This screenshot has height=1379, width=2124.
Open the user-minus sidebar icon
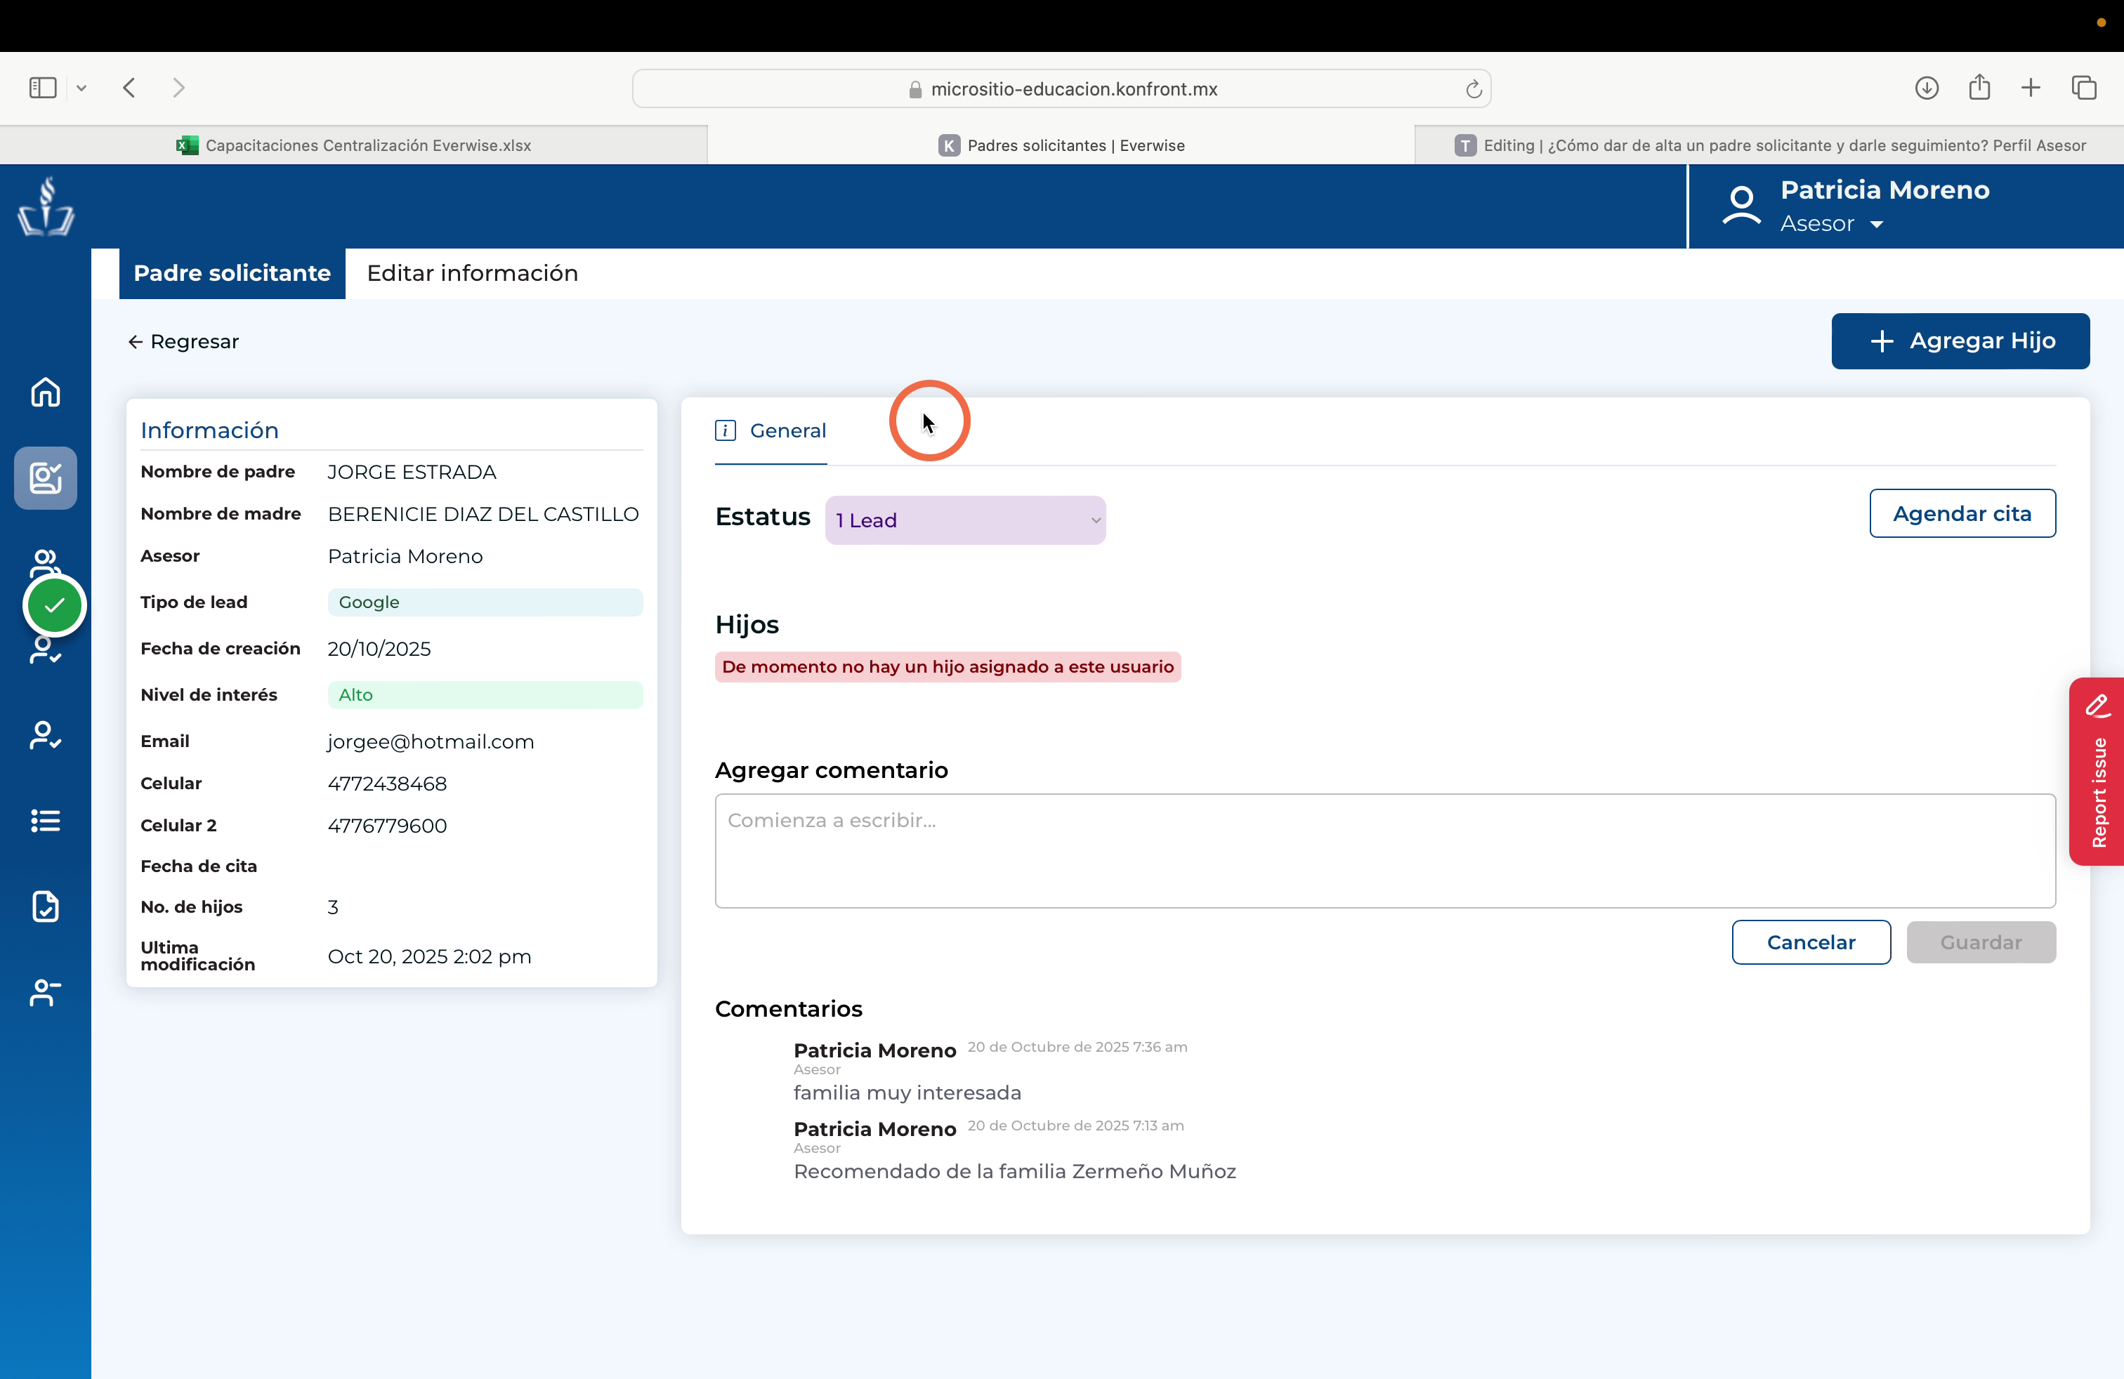click(x=46, y=992)
